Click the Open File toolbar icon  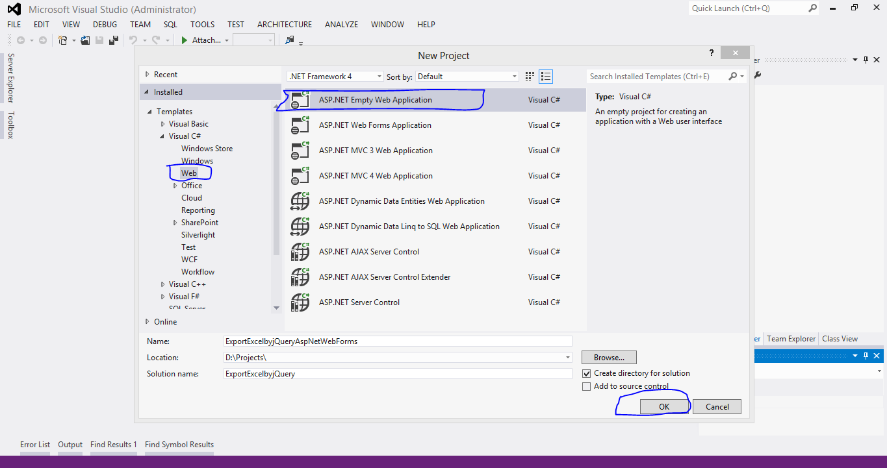click(x=85, y=40)
